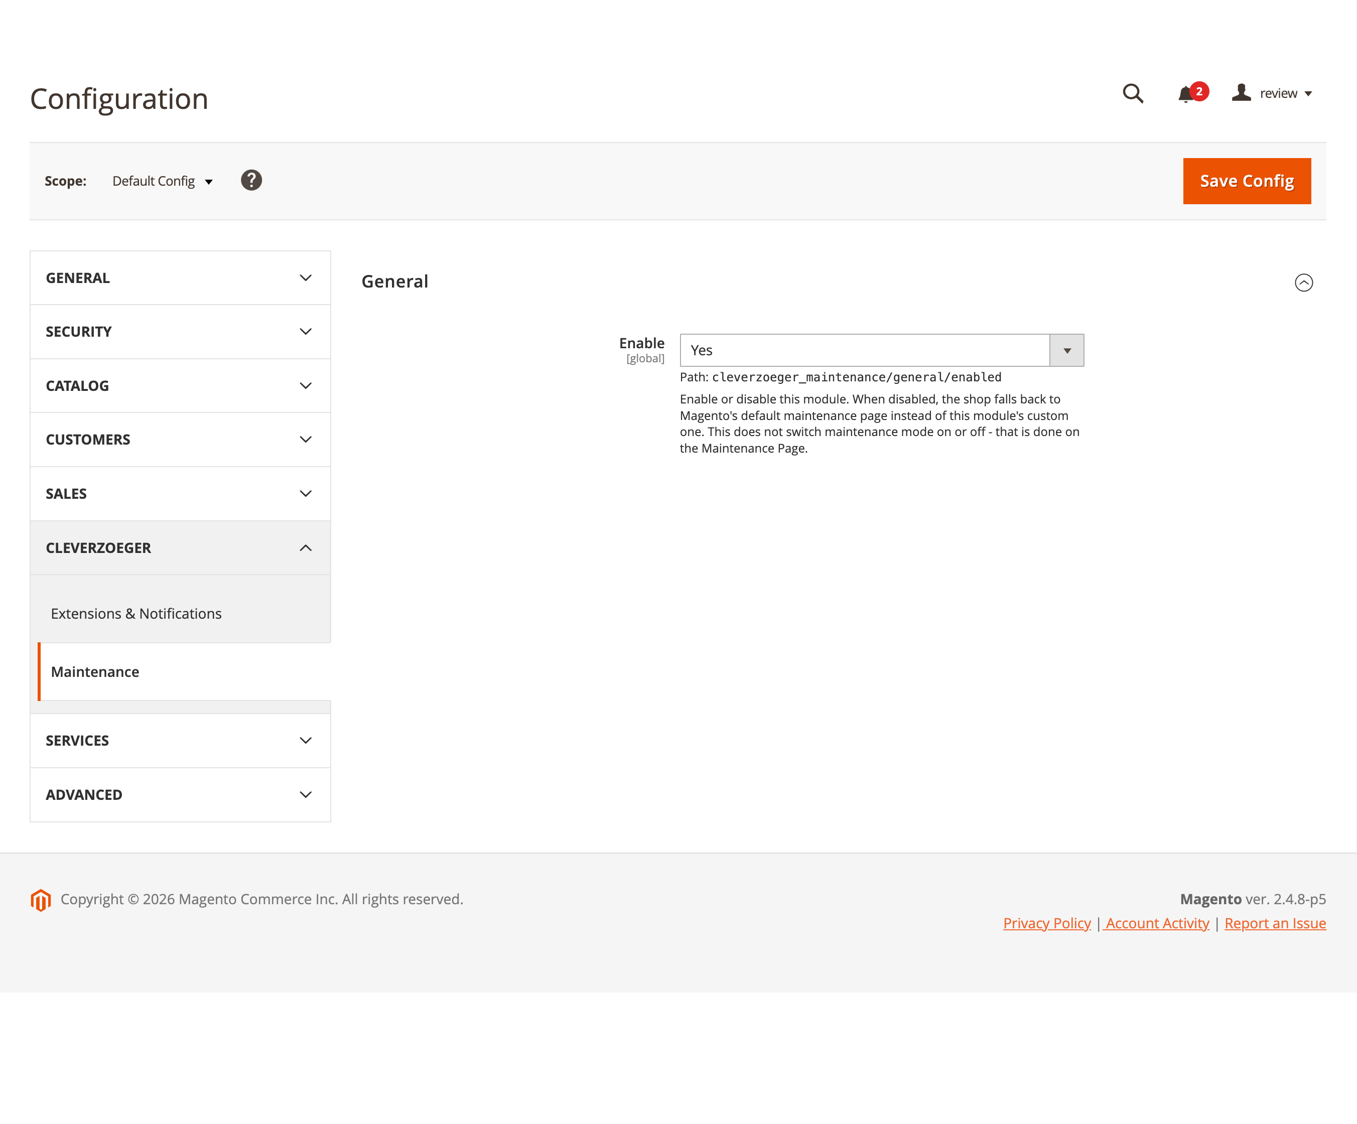Click the review user account icon
Image resolution: width=1357 pixels, height=1124 pixels.
tap(1242, 93)
